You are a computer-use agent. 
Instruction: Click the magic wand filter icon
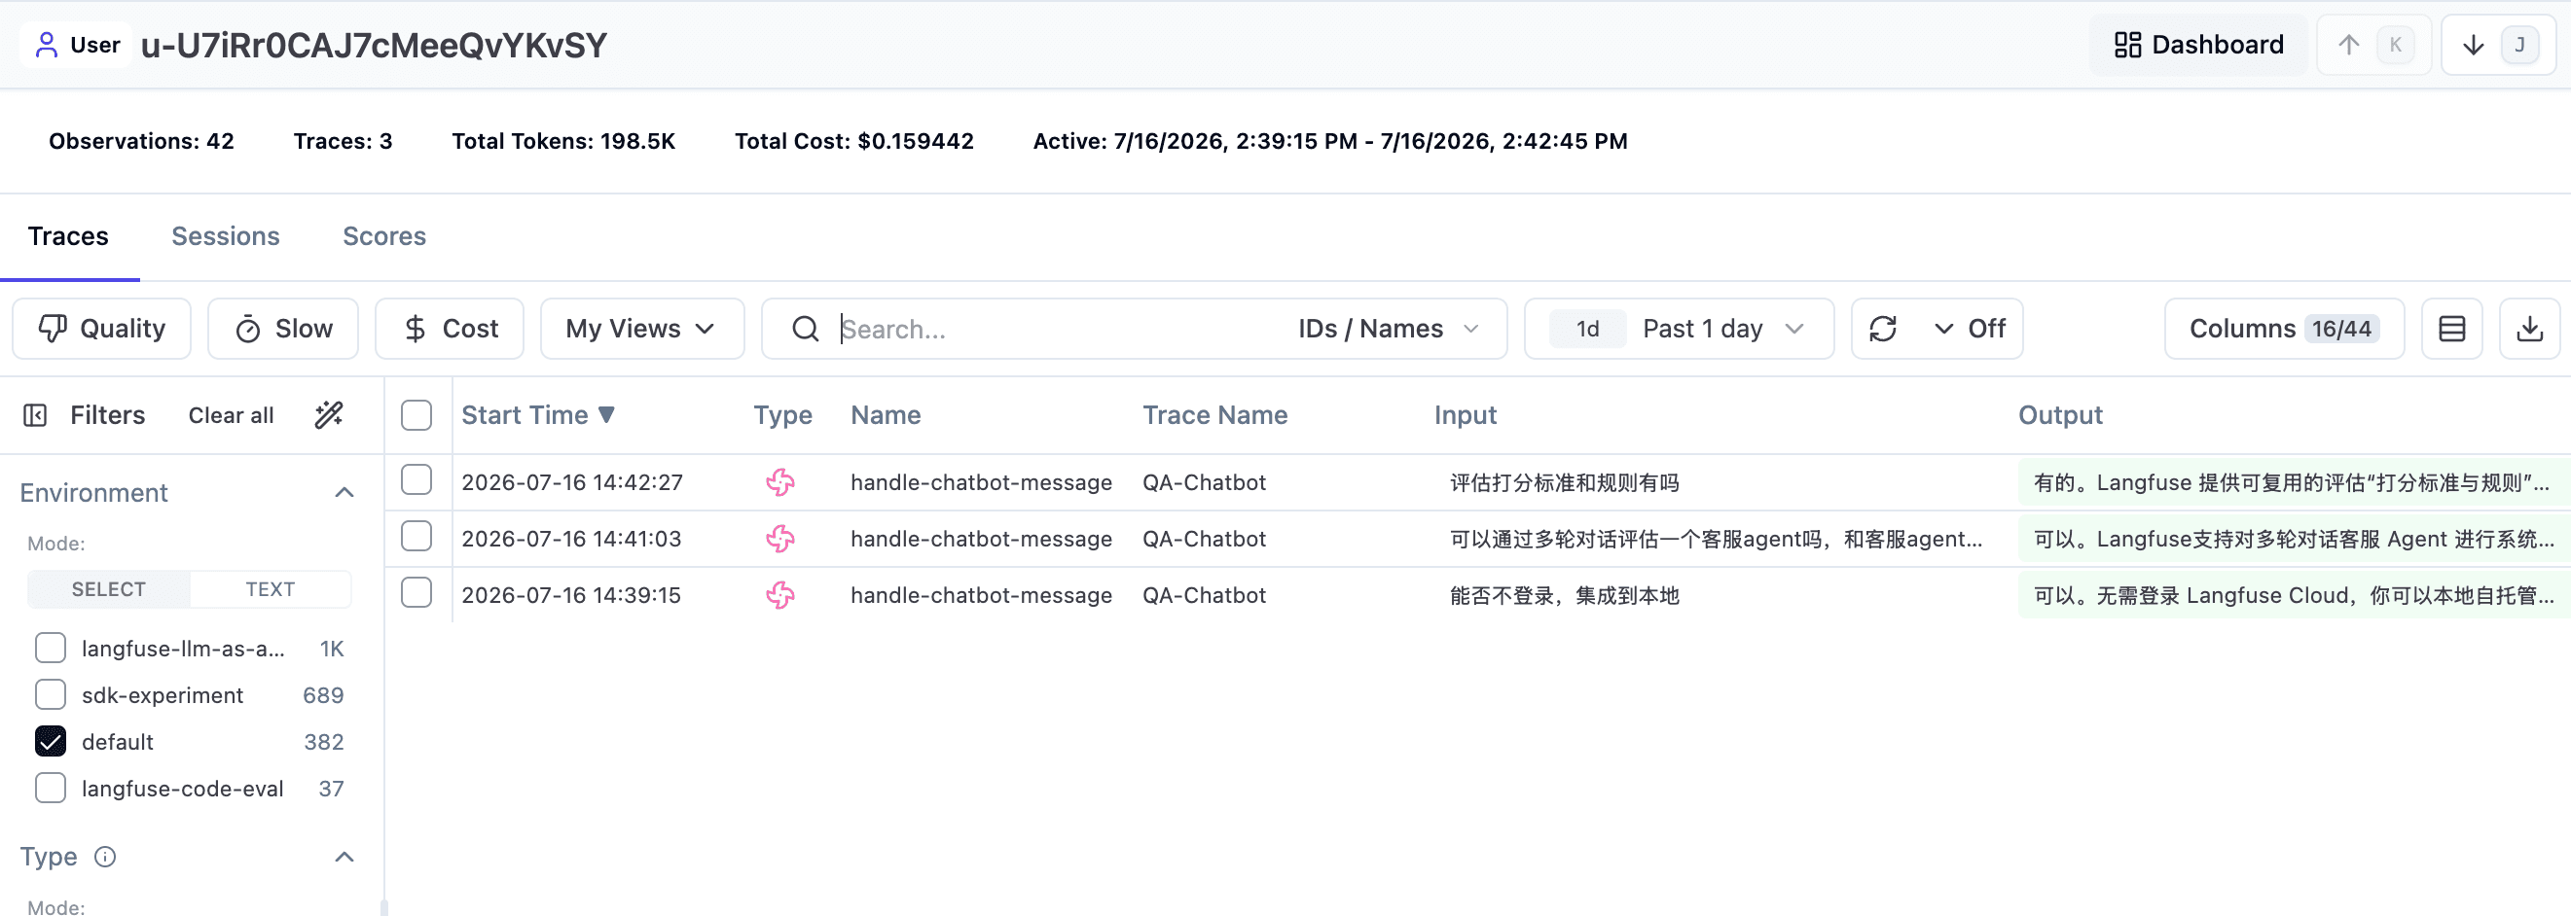(x=328, y=415)
